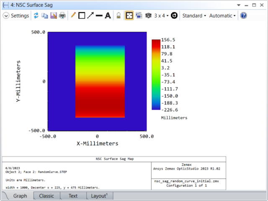Image resolution: width=268 pixels, height=201 pixels.
Task: Select the rectangle draw tool
Action: tap(82, 16)
